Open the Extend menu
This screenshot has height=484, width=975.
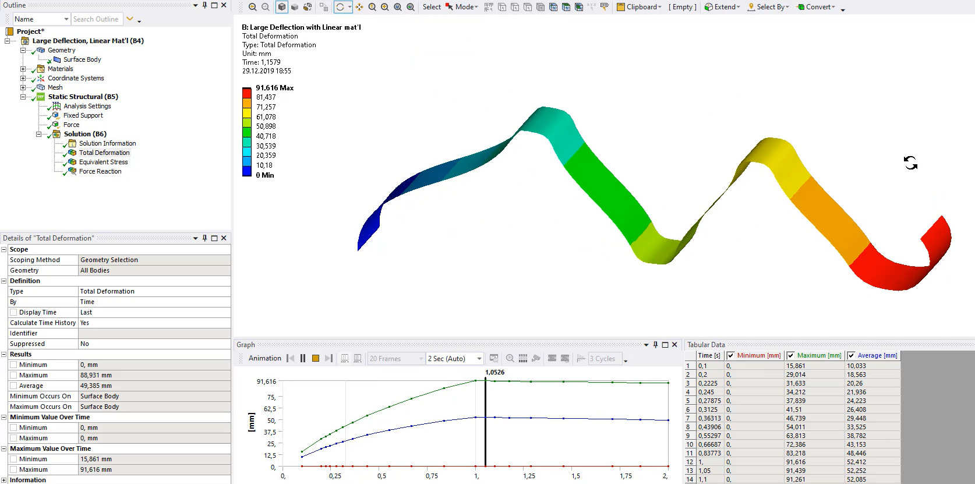[722, 7]
